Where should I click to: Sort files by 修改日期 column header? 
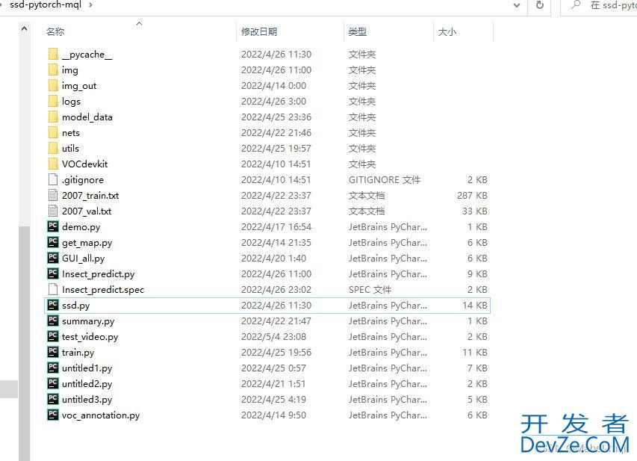[259, 31]
